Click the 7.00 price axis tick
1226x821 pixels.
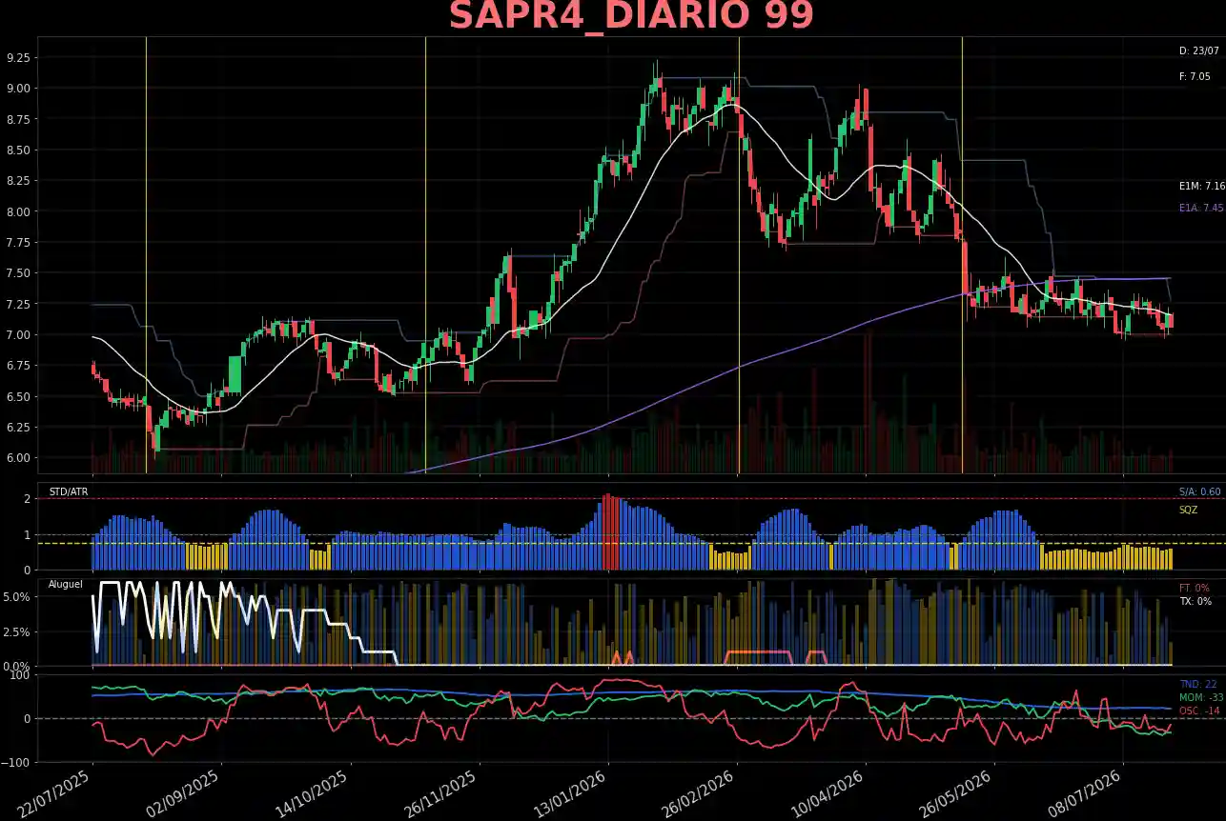pyautogui.click(x=17, y=335)
